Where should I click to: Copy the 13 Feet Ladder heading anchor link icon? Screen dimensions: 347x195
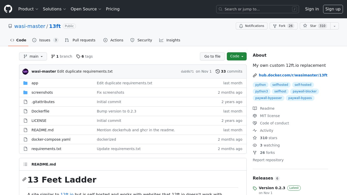(24, 179)
